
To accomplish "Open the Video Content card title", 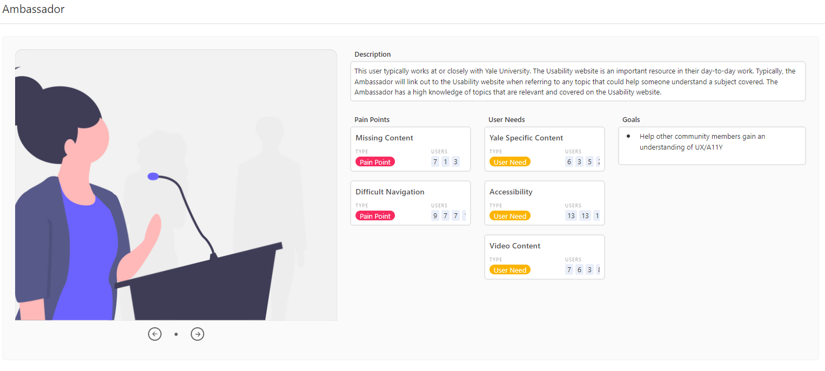I will [514, 246].
